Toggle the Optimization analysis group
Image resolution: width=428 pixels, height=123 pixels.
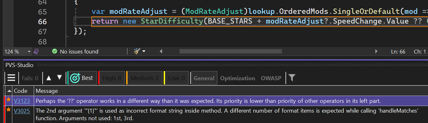click(237, 78)
